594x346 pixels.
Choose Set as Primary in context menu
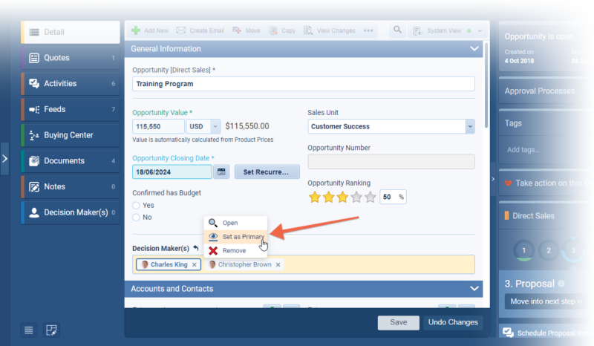[242, 237]
